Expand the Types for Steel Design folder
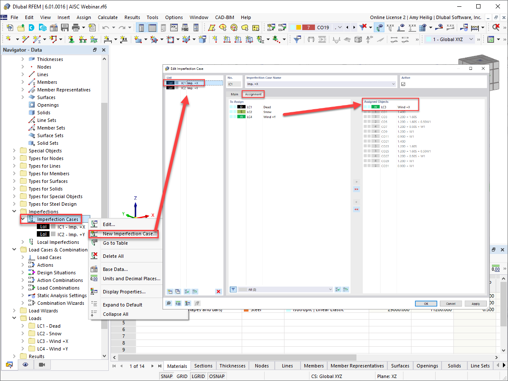Screen dimensions: 508x381 point(15,204)
